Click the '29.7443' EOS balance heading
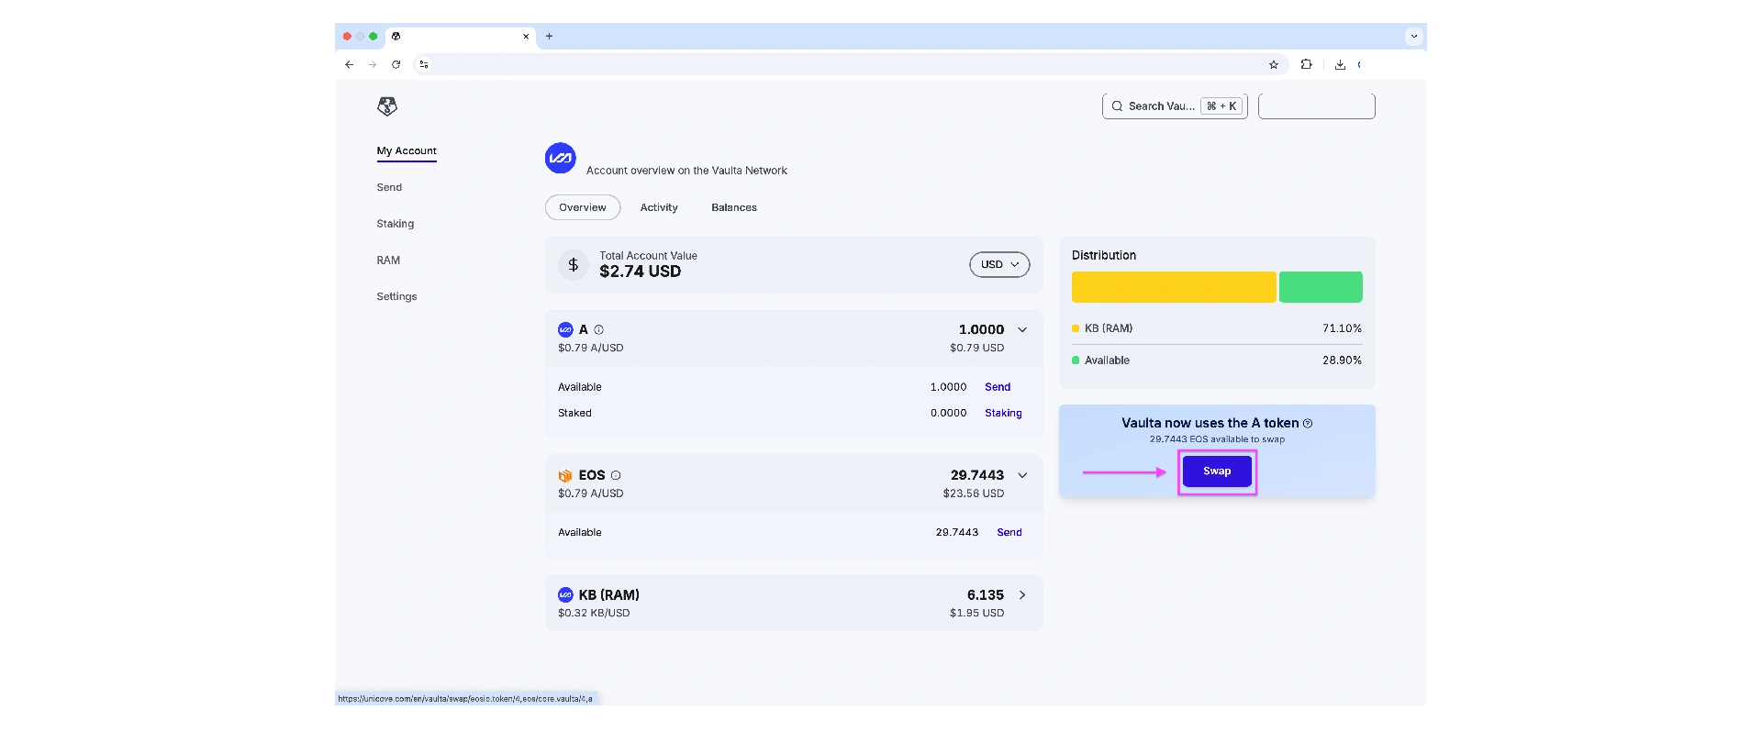The height and width of the screenshot is (732, 1762). (977, 475)
